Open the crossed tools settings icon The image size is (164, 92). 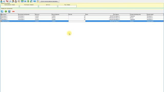(x=10, y=1)
